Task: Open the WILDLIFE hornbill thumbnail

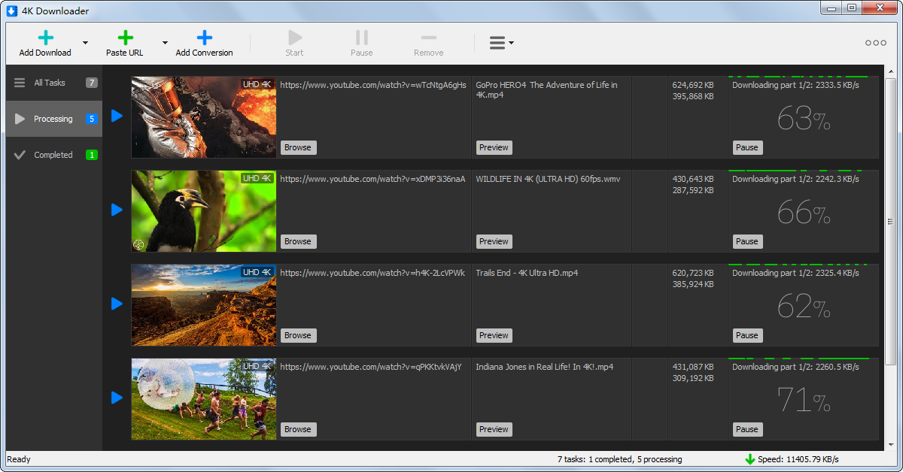Action: click(x=204, y=211)
